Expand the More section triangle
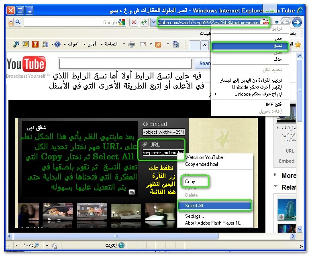Image resolution: width=310 pixels, height=256 pixels. pyautogui.click(x=275, y=175)
